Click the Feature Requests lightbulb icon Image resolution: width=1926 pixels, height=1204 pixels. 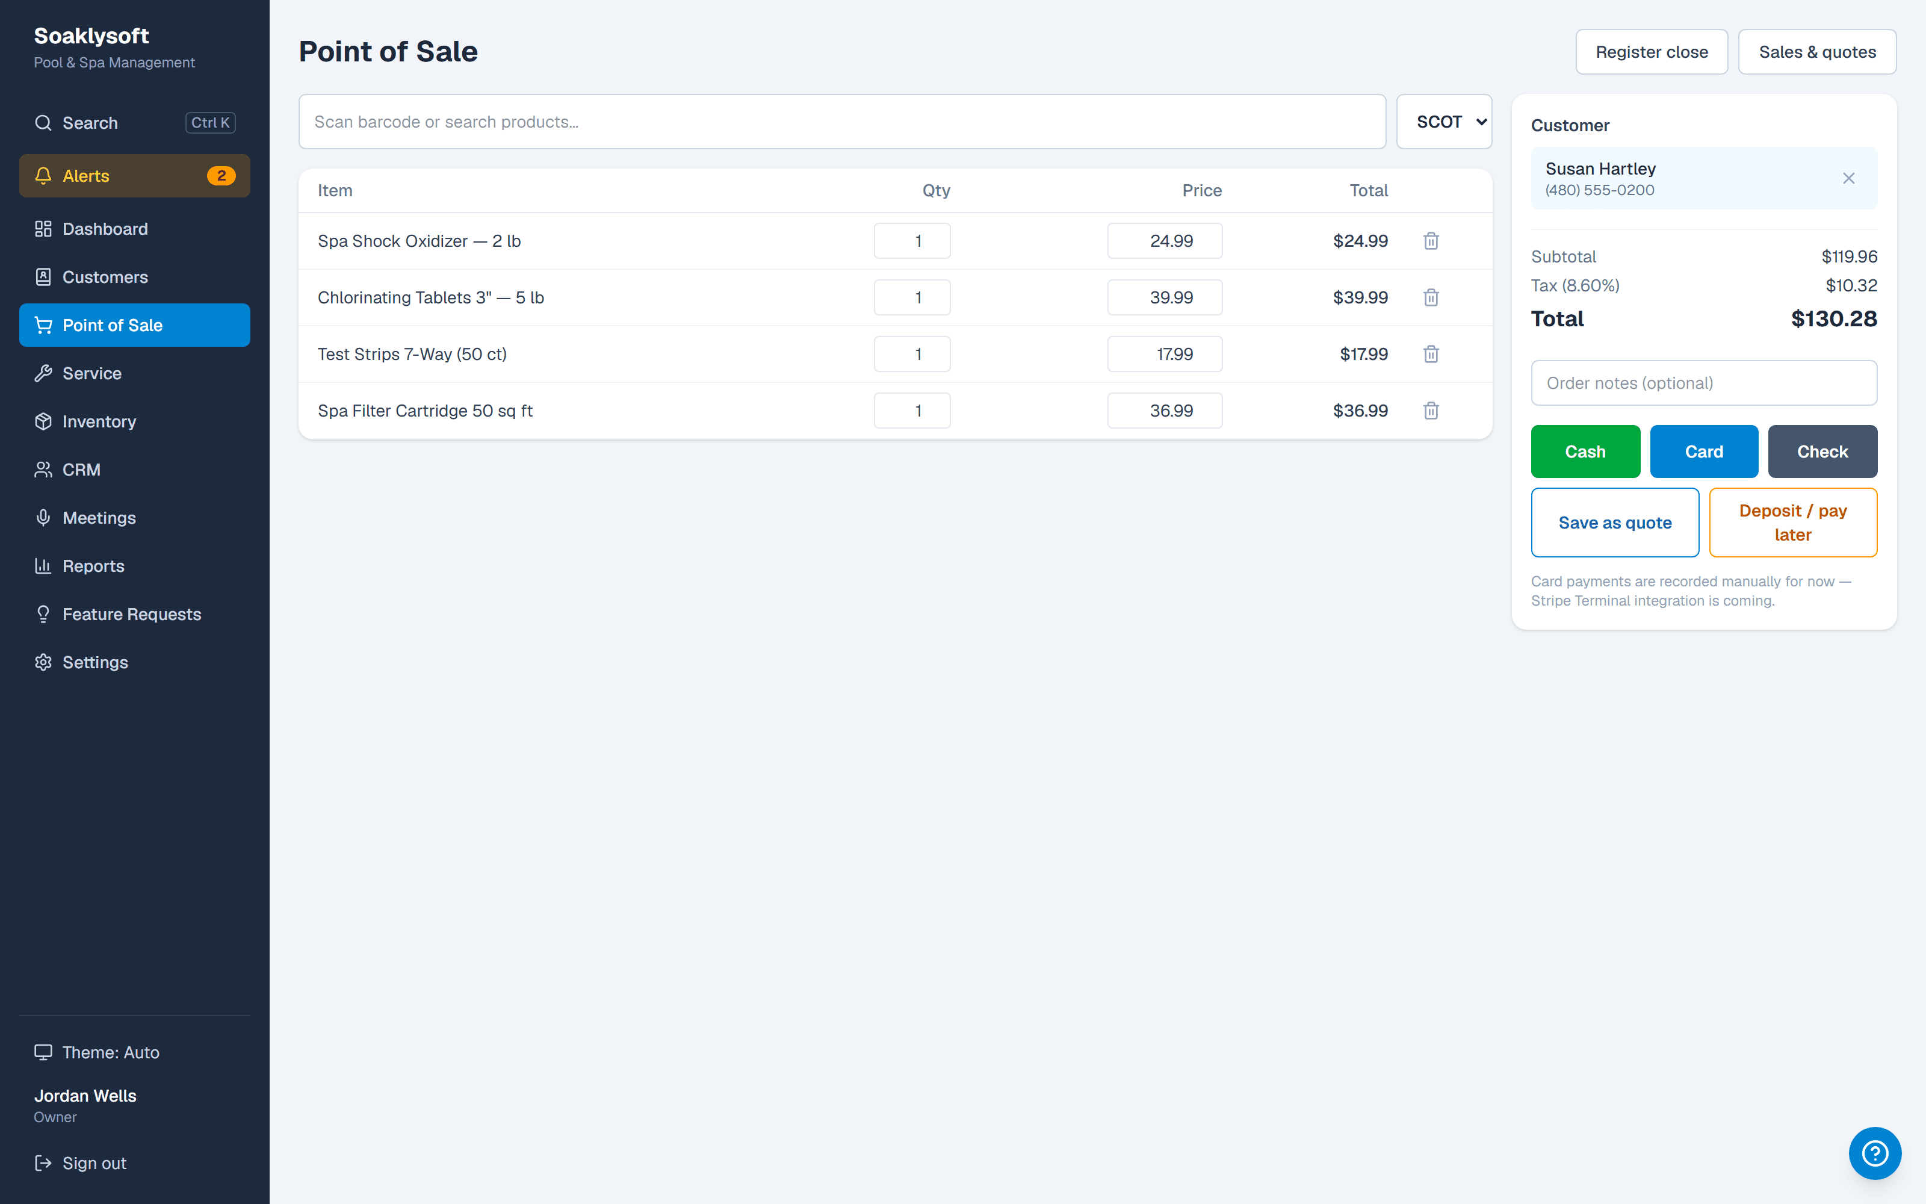coord(43,614)
